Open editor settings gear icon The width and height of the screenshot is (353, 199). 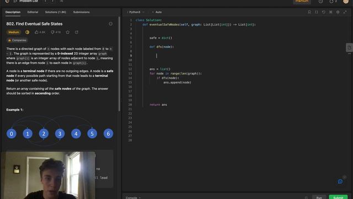(338, 12)
